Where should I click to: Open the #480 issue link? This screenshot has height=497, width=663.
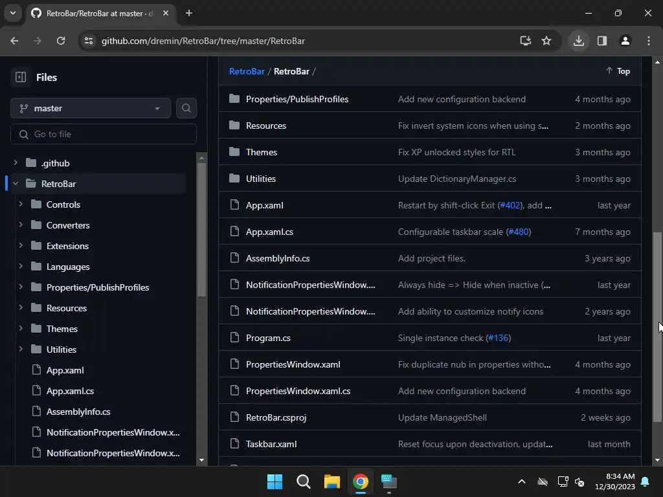519,232
